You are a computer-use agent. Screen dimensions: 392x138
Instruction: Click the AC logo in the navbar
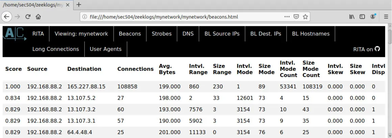tap(14, 34)
